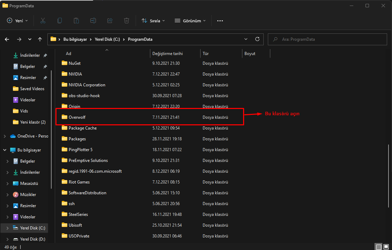This screenshot has width=392, height=250.
Task: Click the Delete trash icon
Action: point(127,21)
